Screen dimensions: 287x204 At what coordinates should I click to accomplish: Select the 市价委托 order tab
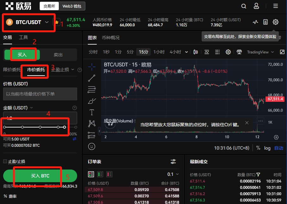click(36, 70)
